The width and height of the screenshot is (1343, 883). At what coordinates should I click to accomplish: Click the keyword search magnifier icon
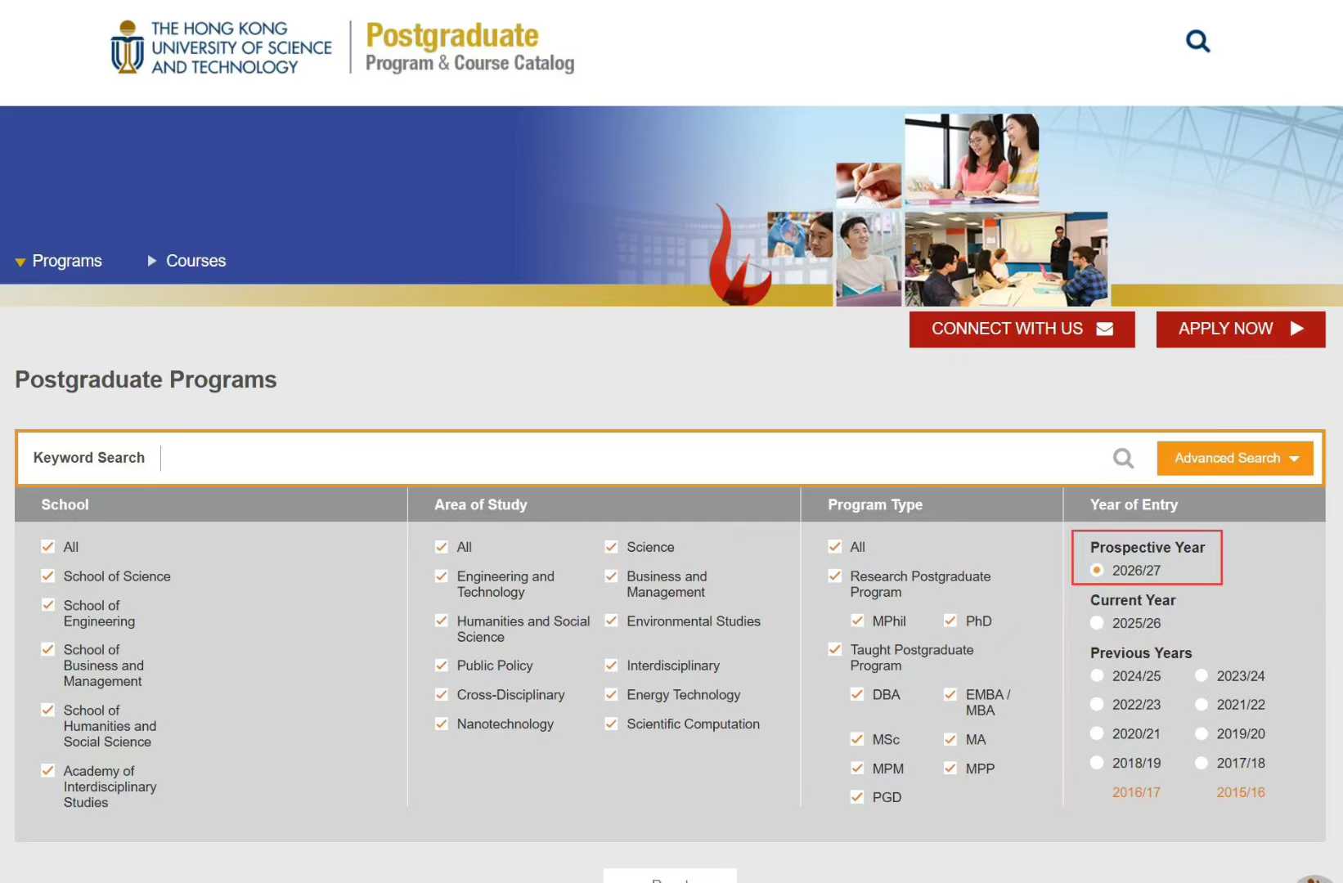(x=1123, y=459)
